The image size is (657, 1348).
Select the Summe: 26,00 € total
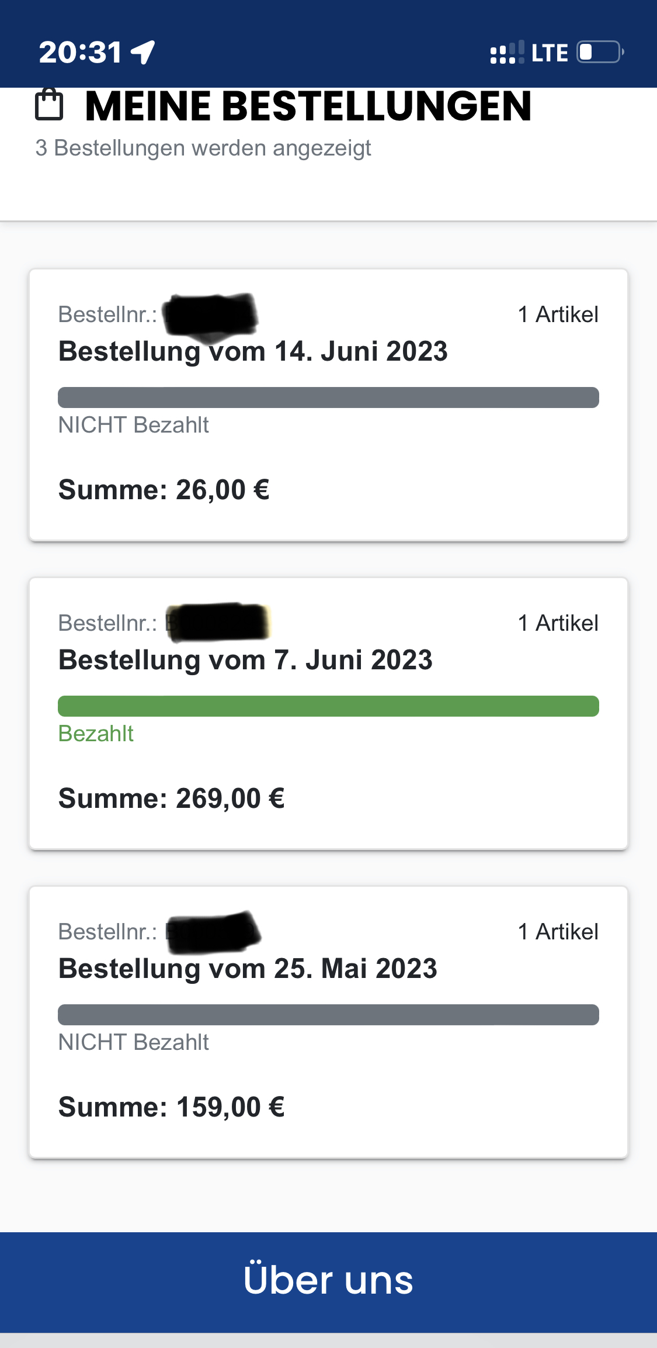point(164,490)
